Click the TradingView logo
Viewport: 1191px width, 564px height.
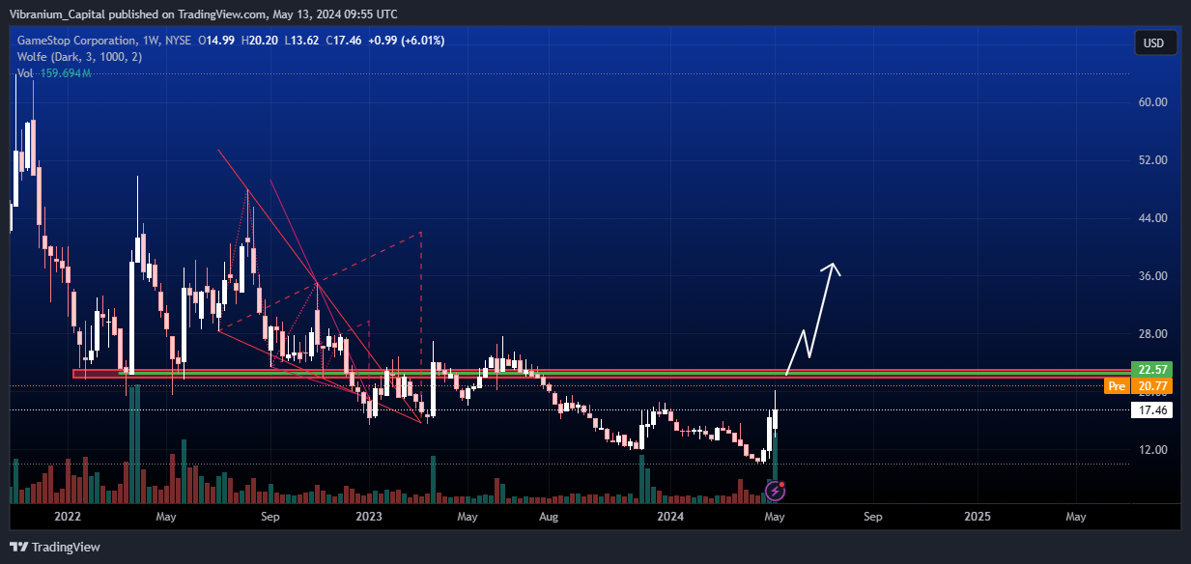(56, 547)
